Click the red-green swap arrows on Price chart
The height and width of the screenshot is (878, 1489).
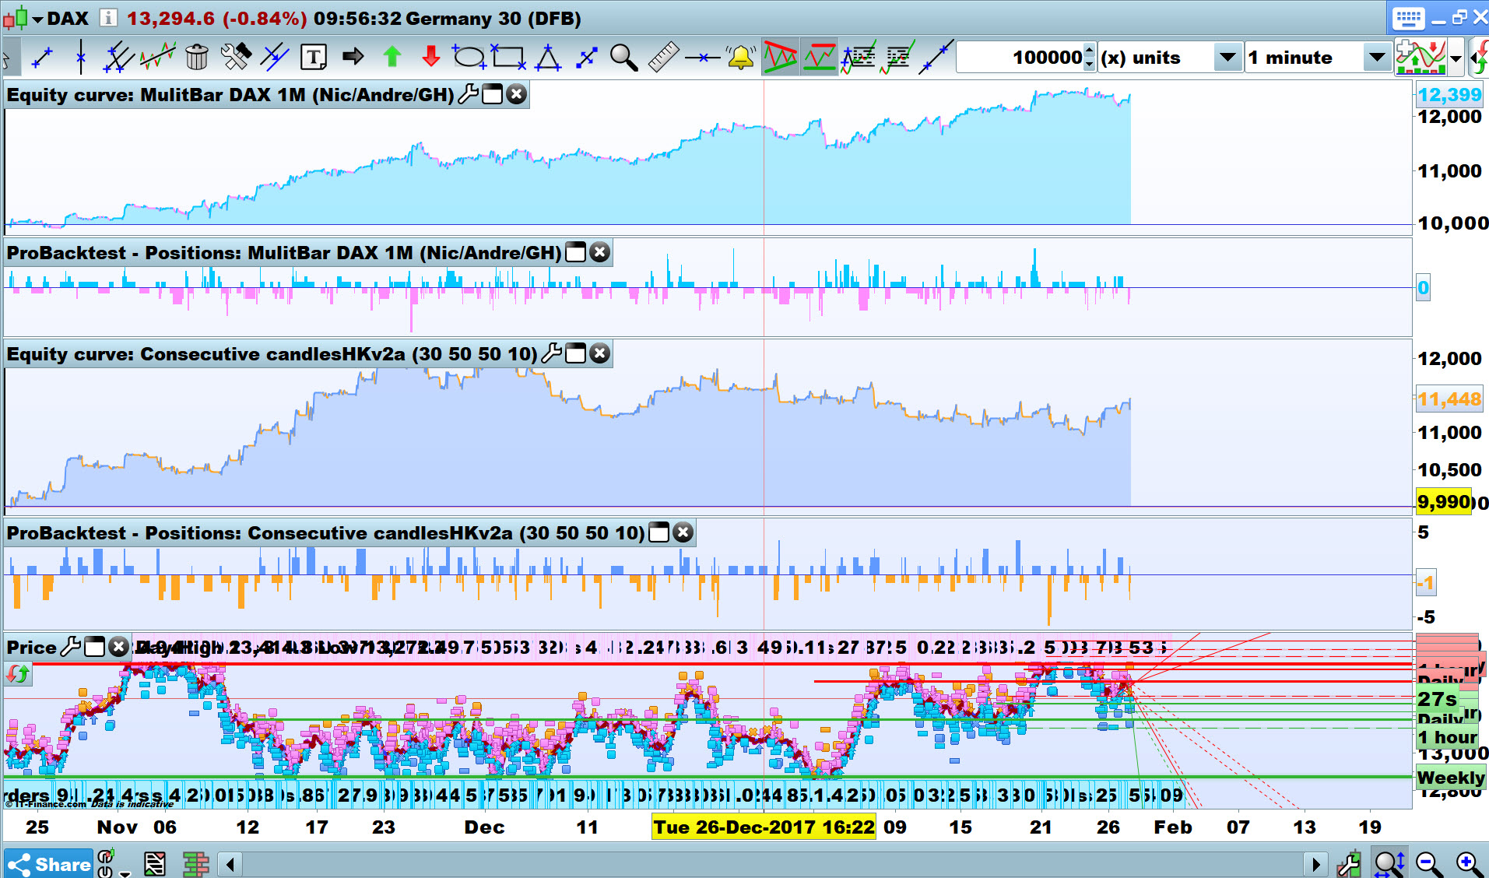coord(18,673)
